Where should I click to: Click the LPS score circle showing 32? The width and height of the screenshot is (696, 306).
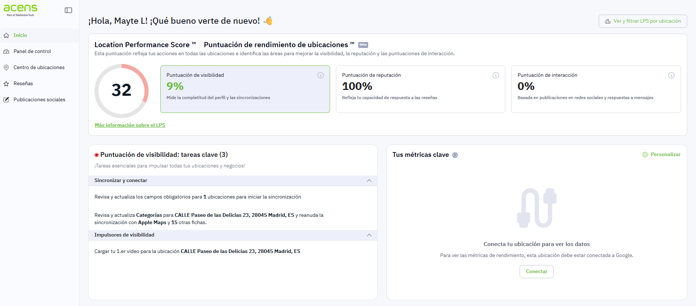121,91
